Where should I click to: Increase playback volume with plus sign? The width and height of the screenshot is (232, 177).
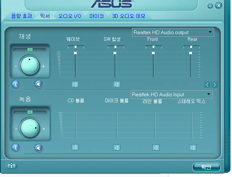[44, 67]
